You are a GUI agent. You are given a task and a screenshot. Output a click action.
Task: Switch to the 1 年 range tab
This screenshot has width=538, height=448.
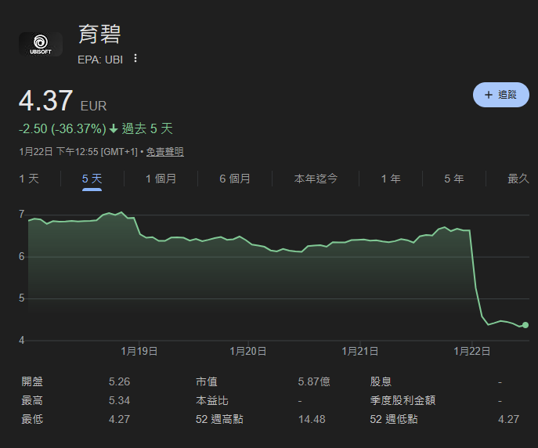click(391, 179)
